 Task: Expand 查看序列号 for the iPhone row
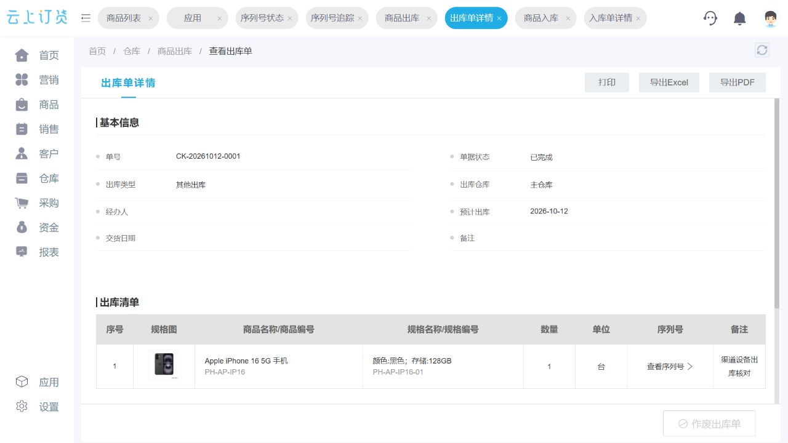tap(670, 367)
